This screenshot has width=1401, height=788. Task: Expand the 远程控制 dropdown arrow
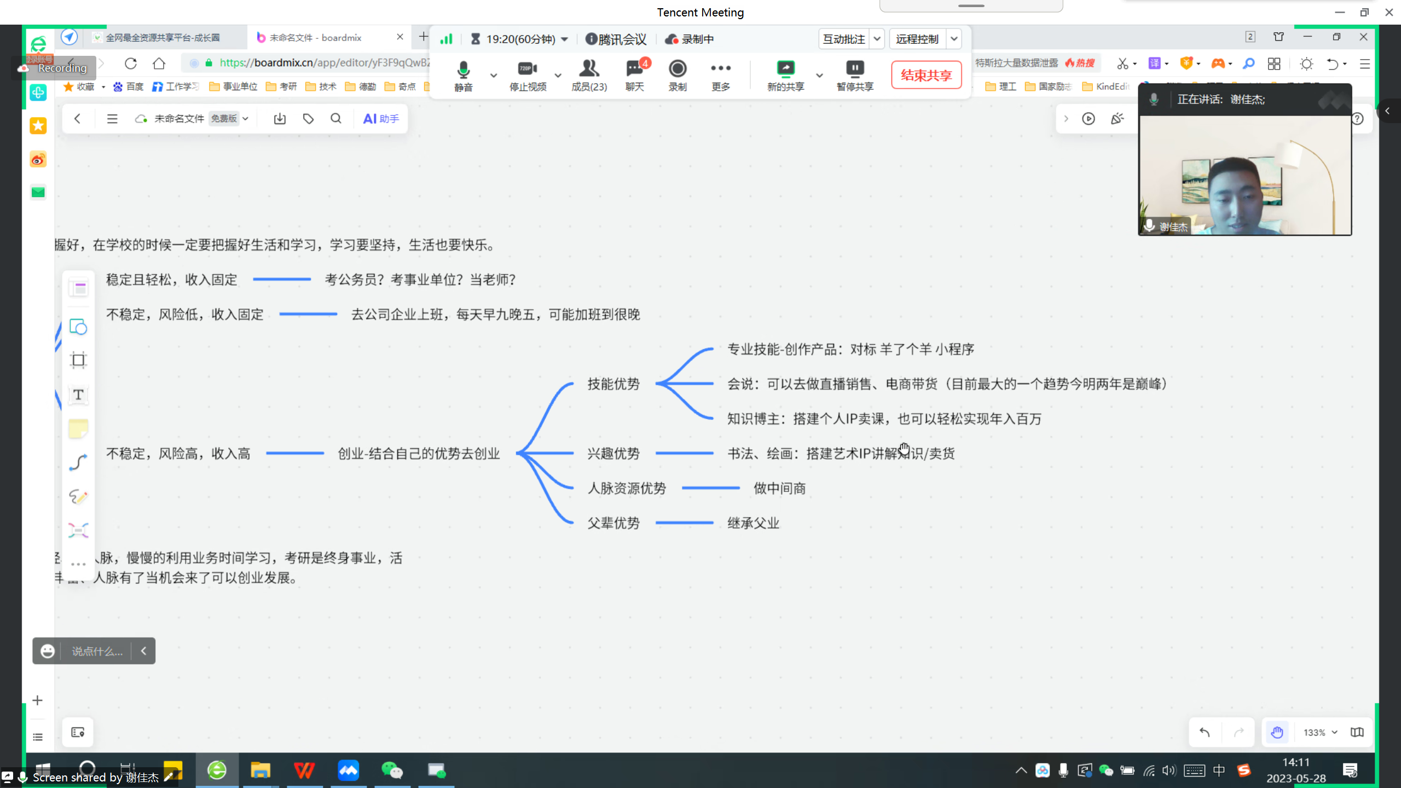(x=954, y=39)
